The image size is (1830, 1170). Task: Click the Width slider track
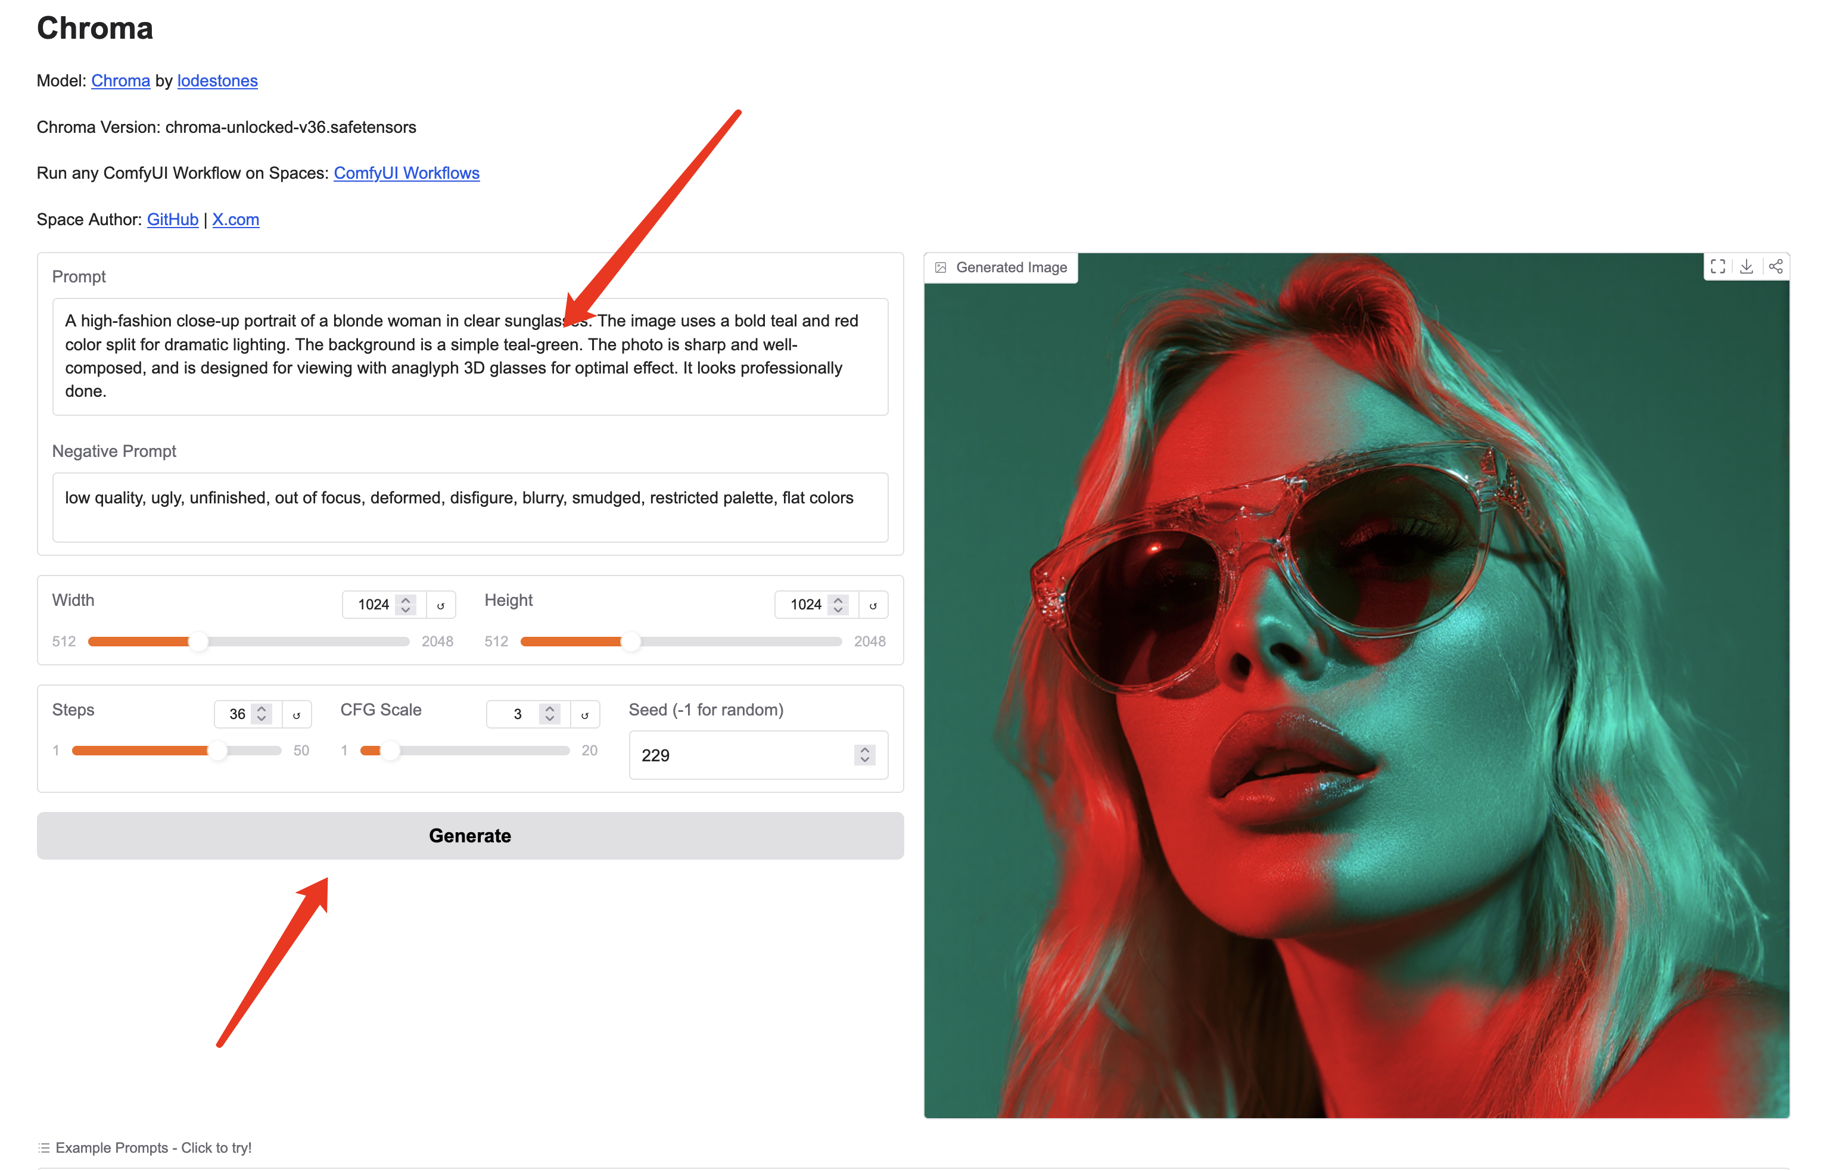pyautogui.click(x=248, y=642)
